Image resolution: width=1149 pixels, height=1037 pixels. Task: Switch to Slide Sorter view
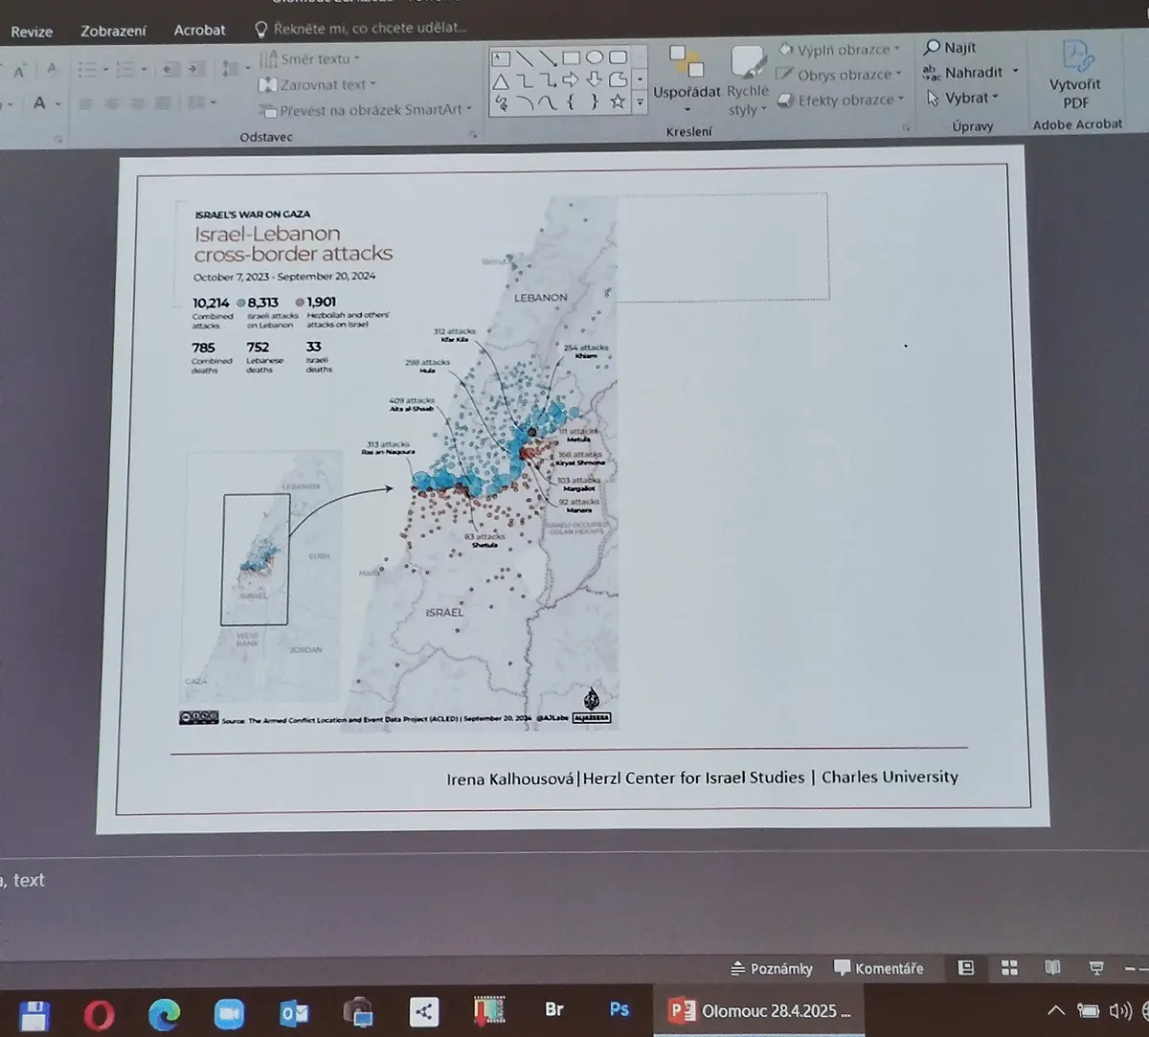point(1009,968)
